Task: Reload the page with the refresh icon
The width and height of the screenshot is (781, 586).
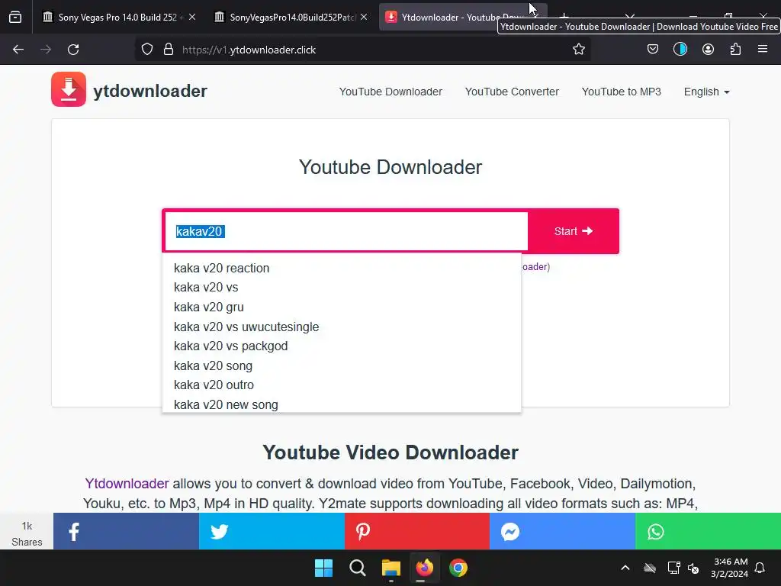Action: (x=73, y=50)
